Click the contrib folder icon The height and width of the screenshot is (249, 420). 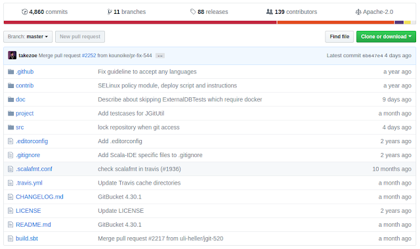pos(10,85)
